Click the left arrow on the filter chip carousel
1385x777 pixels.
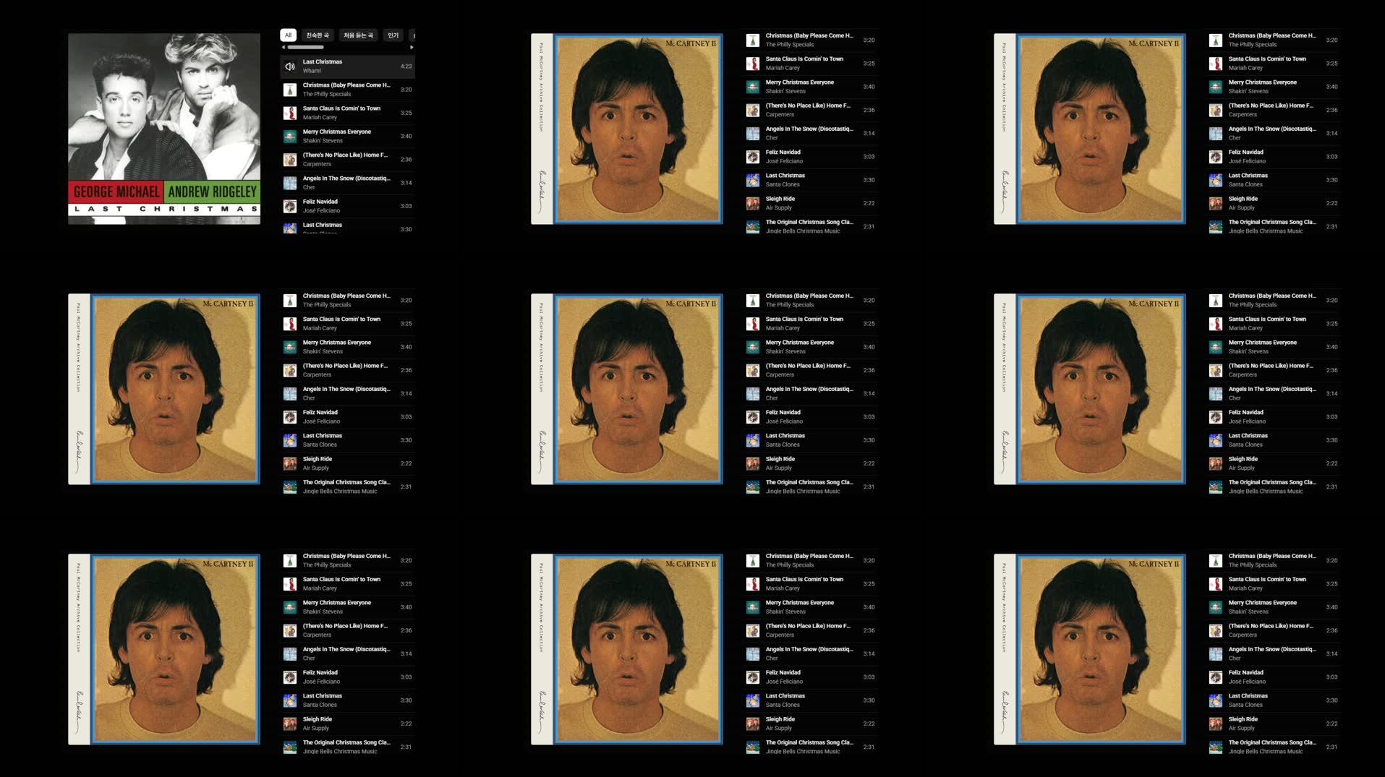click(283, 46)
